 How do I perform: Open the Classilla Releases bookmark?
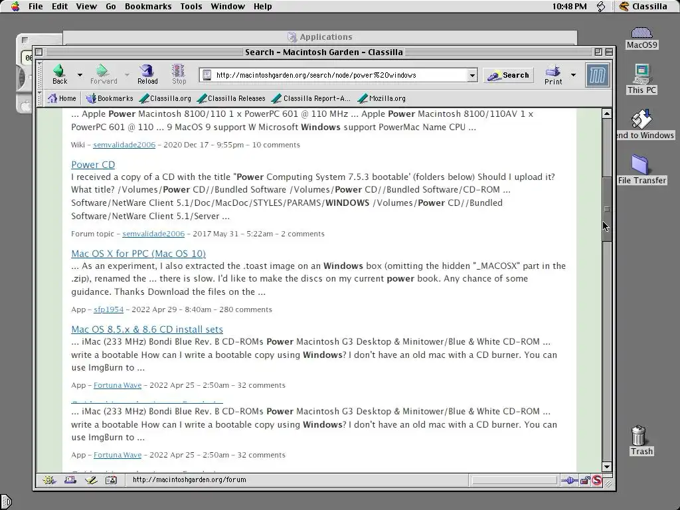point(230,98)
